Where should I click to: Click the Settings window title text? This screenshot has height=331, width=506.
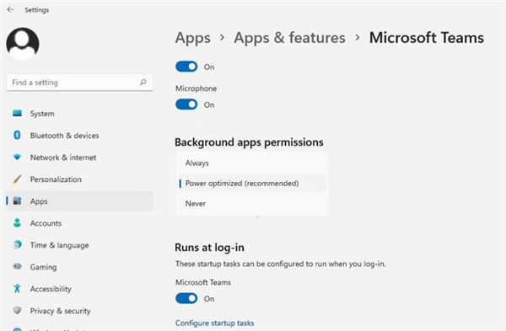[37, 10]
